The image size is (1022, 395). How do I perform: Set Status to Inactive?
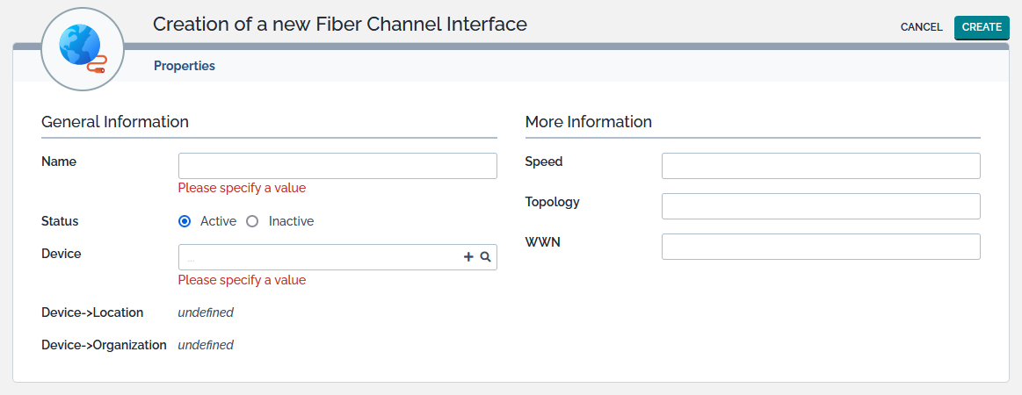pos(253,221)
